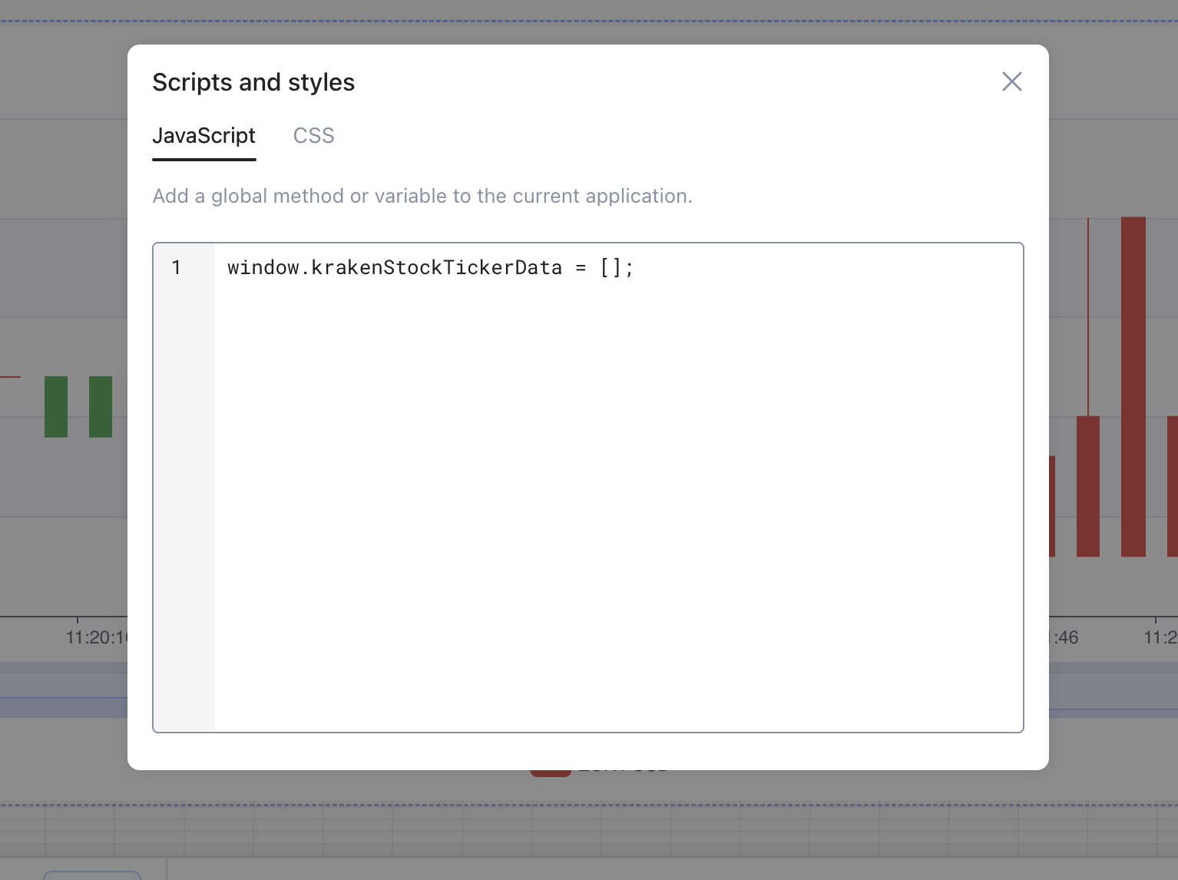Screen dimensions: 1178x880
Task: Select the first green candlestick bar
Action: coord(56,407)
